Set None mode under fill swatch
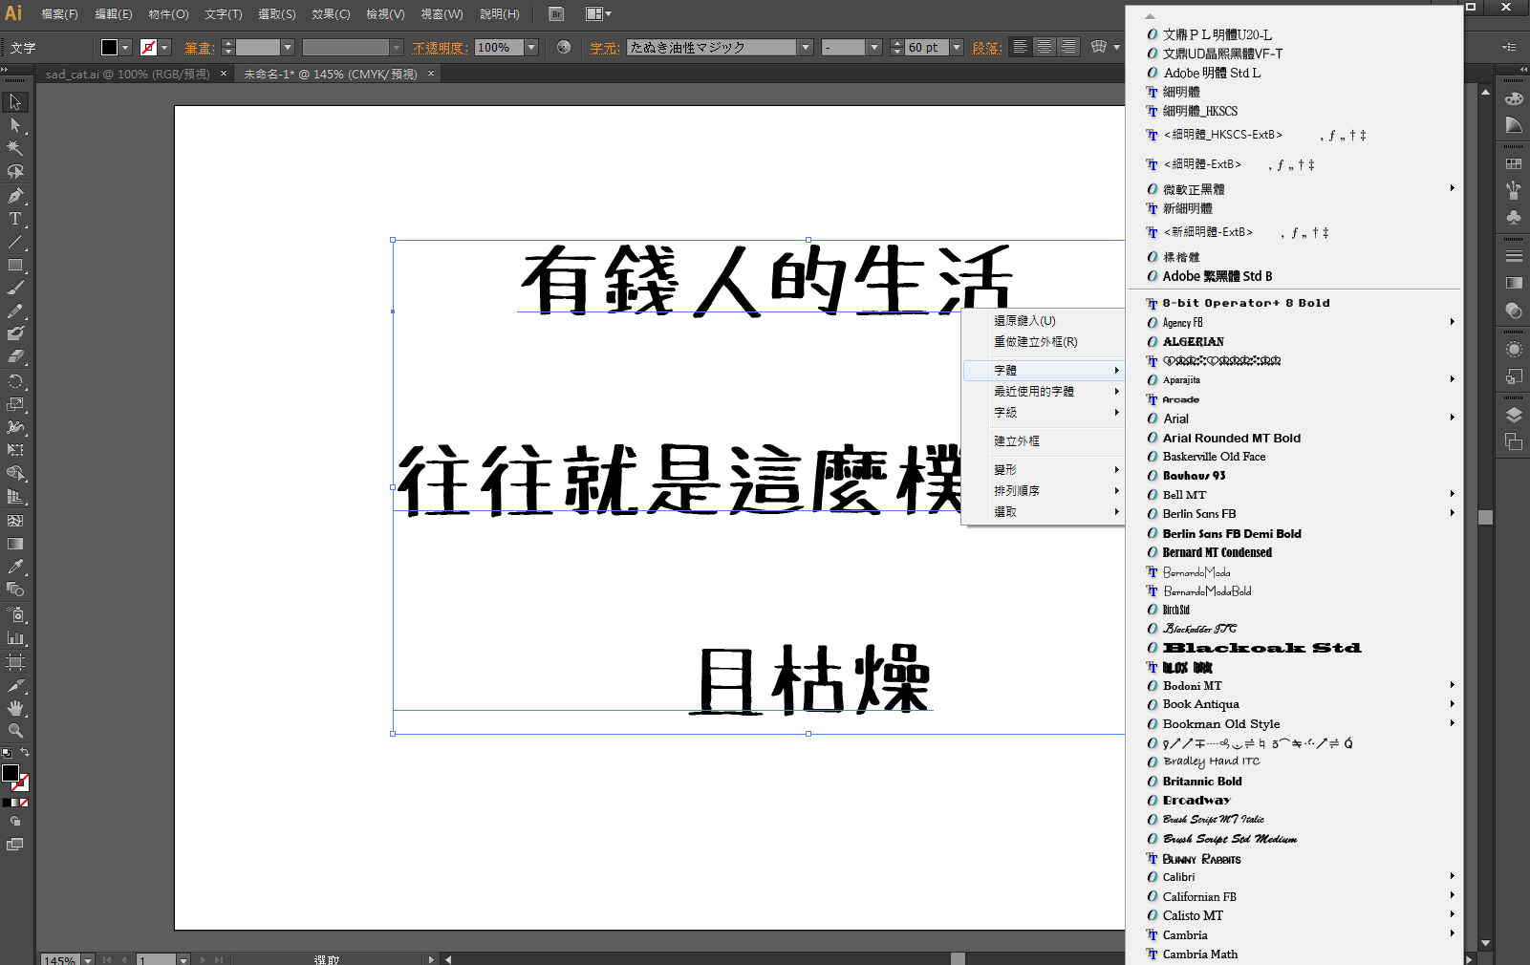The image size is (1530, 965). pyautogui.click(x=24, y=803)
